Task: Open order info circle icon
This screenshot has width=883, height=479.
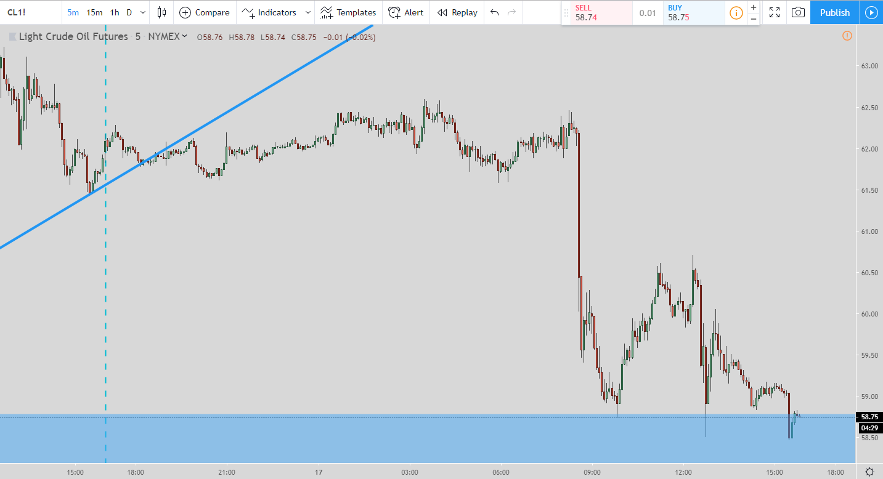Action: tap(736, 13)
